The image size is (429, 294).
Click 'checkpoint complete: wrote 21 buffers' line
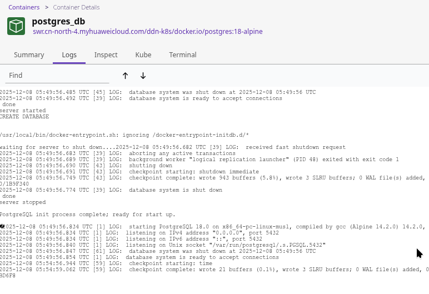click(x=214, y=270)
